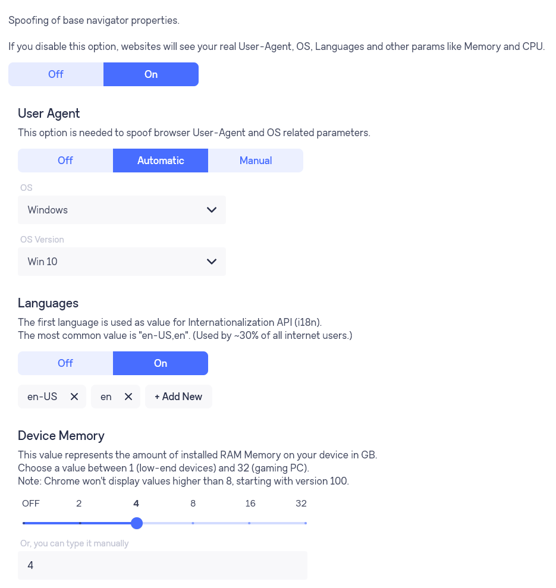Image resolution: width=556 pixels, height=588 pixels.
Task: Click + Add New language button
Action: click(178, 397)
